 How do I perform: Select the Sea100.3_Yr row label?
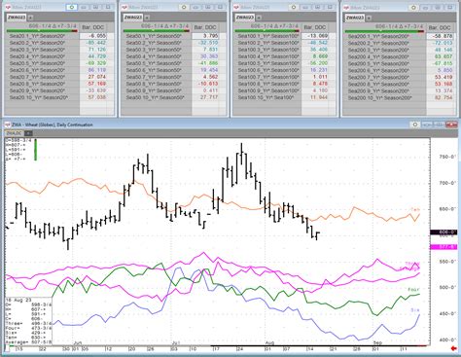point(267,50)
